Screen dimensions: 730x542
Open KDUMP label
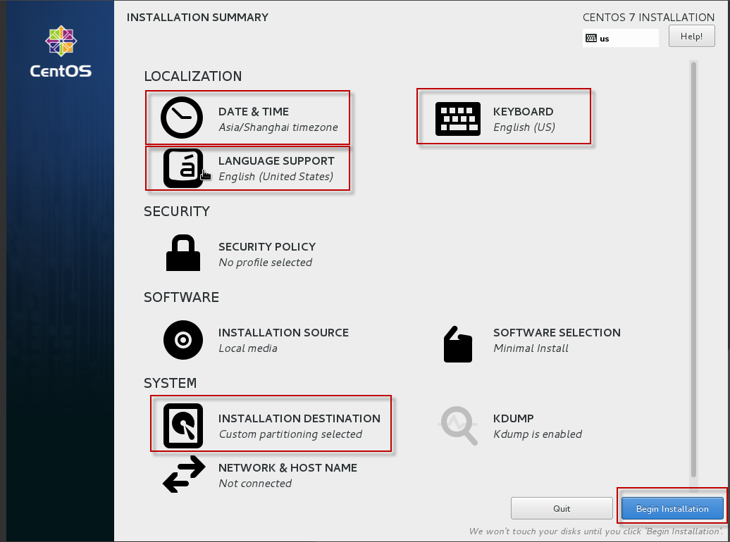click(x=514, y=418)
